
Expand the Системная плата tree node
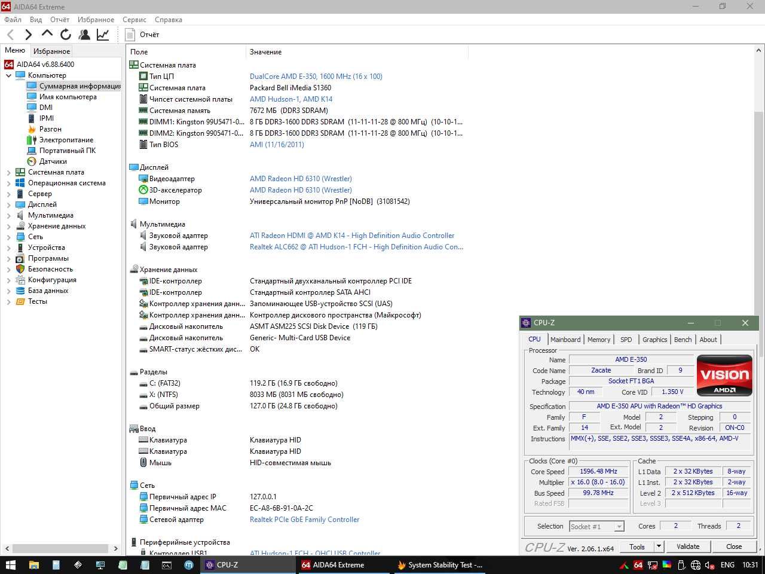[x=8, y=172]
